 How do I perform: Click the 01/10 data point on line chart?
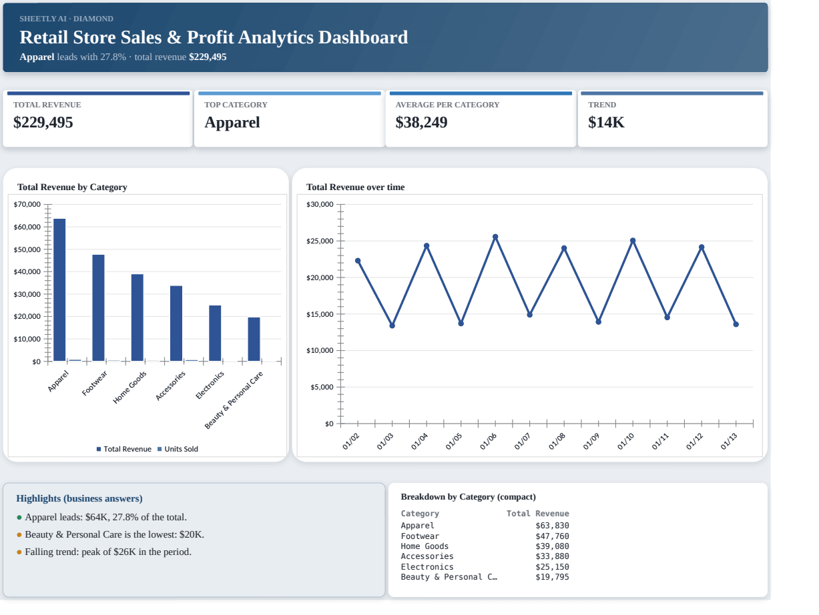(633, 241)
